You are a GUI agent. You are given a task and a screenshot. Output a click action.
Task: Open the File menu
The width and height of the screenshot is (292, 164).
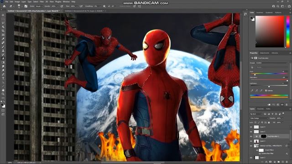click(x=6, y=2)
